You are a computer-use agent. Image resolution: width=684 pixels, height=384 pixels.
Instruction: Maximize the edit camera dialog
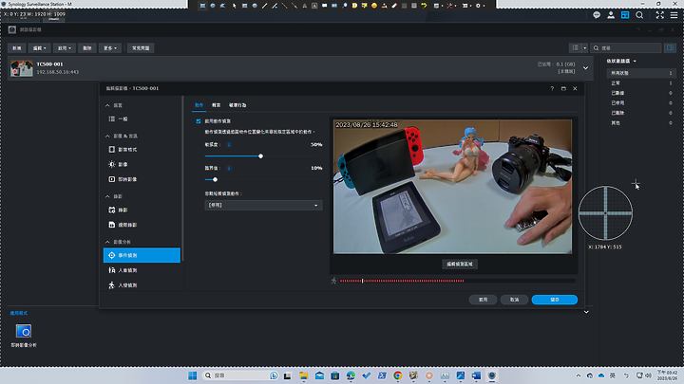563,88
